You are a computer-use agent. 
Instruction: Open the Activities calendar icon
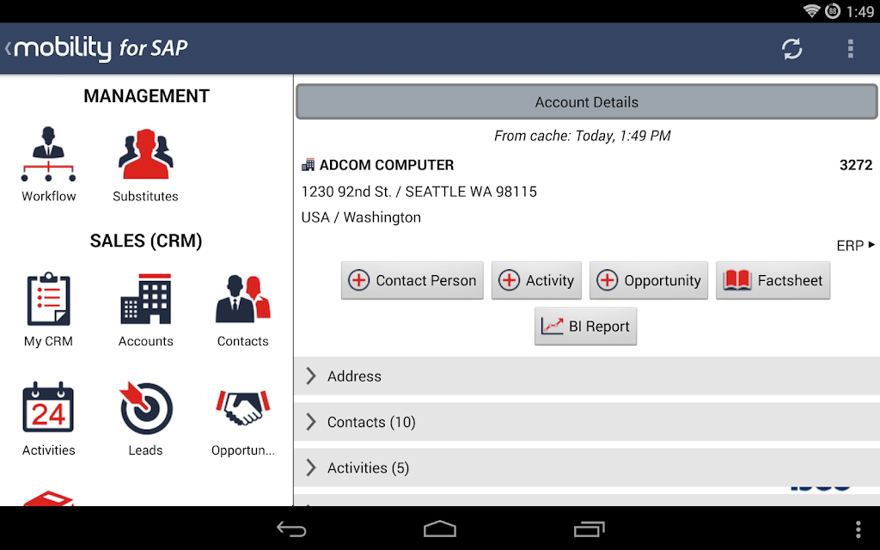coord(48,408)
